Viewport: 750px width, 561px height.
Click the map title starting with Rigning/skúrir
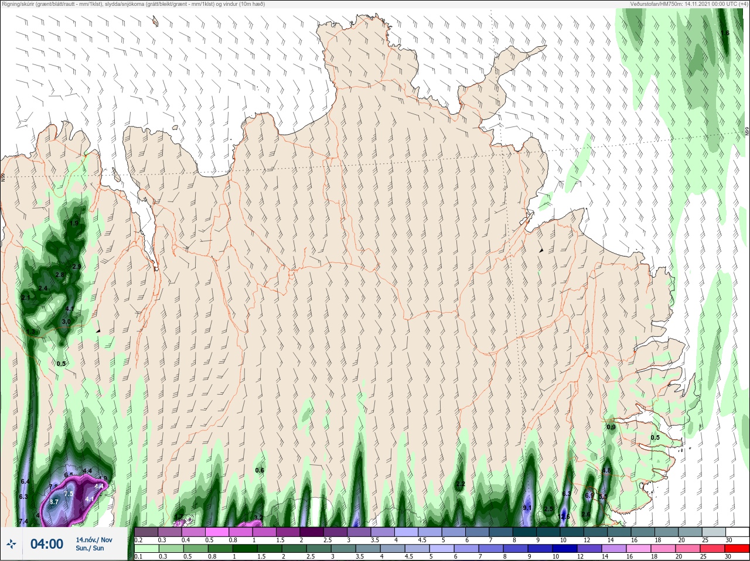[x=133, y=4]
